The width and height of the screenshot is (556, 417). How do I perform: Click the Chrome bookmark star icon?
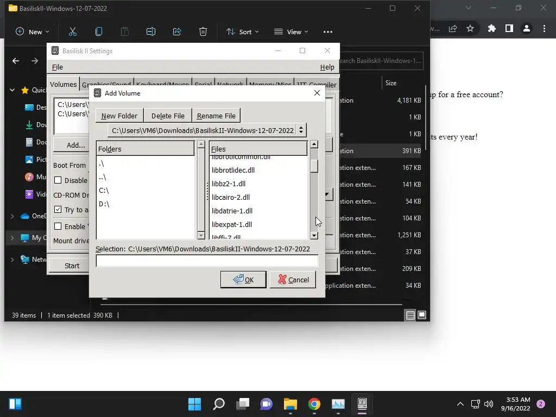(x=470, y=28)
